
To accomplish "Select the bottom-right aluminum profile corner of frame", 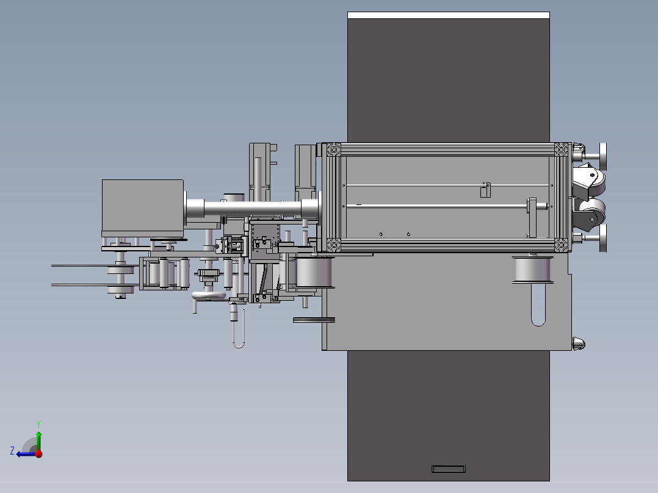I will pyautogui.click(x=561, y=245).
